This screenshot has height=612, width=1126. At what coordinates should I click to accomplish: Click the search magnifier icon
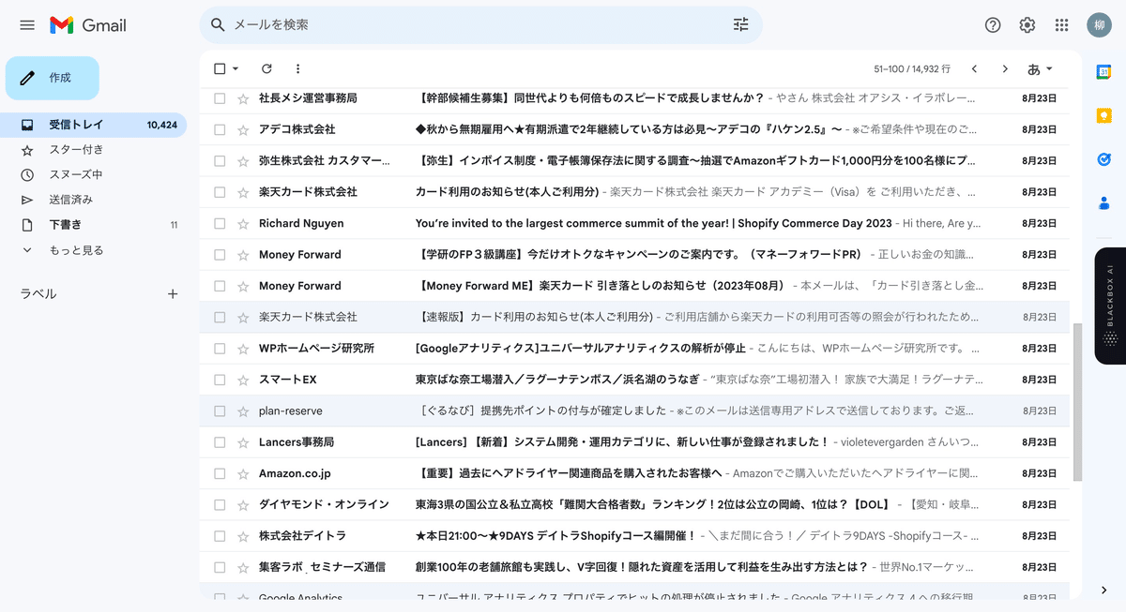(219, 24)
